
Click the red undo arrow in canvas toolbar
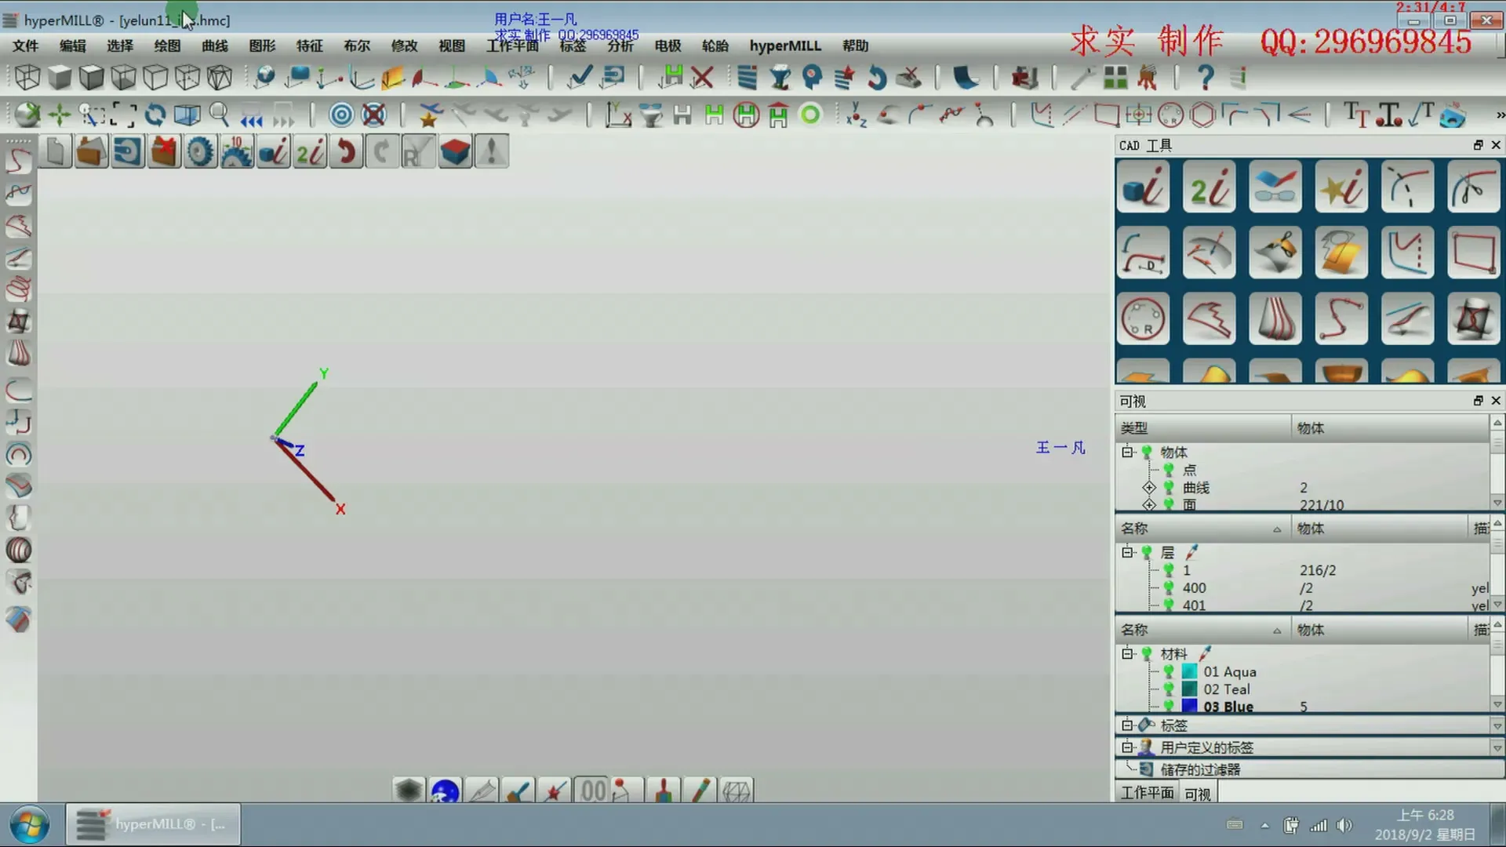pyautogui.click(x=346, y=151)
